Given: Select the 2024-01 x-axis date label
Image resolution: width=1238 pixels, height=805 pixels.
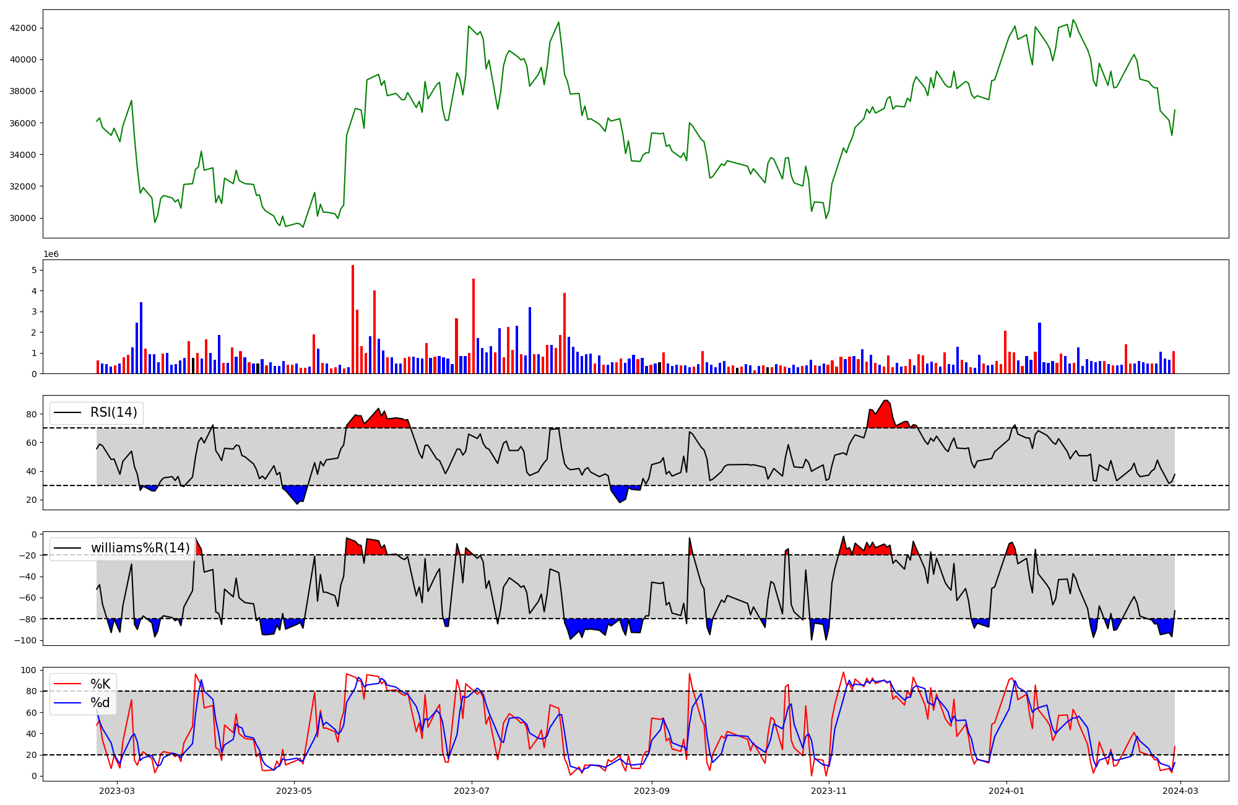Looking at the screenshot, I should coord(1006,791).
